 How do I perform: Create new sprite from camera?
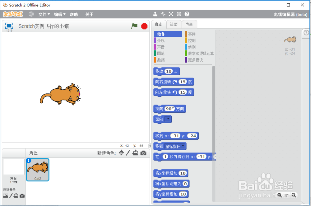(143, 153)
